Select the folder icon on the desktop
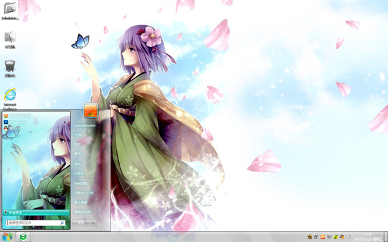388x242 pixels. (x=10, y=10)
